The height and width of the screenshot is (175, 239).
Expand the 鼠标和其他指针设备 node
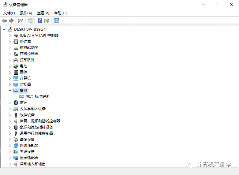pos(10,127)
